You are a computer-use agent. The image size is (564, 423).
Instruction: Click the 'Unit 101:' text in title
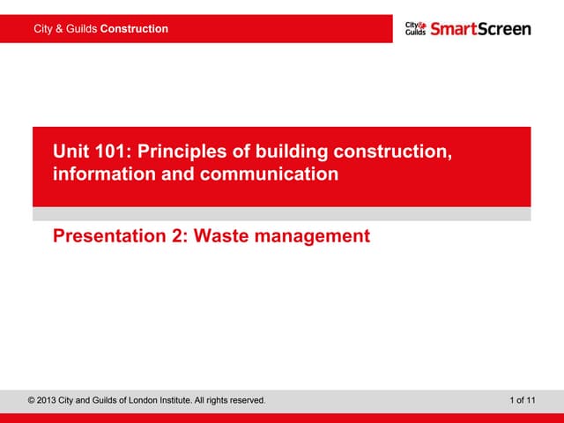(89, 152)
